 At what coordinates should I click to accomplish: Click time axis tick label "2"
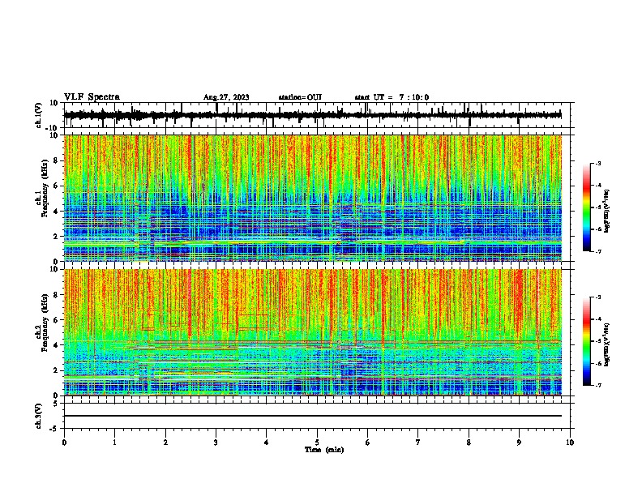click(x=165, y=443)
